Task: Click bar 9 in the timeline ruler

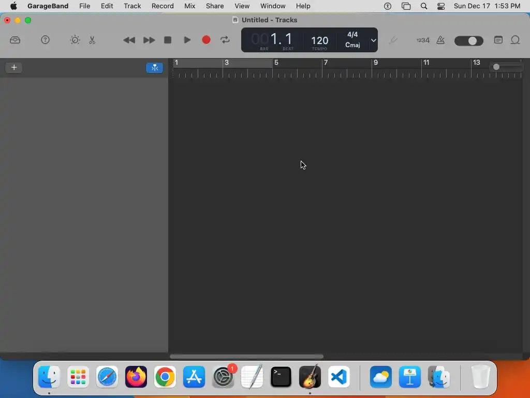Action: click(x=376, y=63)
